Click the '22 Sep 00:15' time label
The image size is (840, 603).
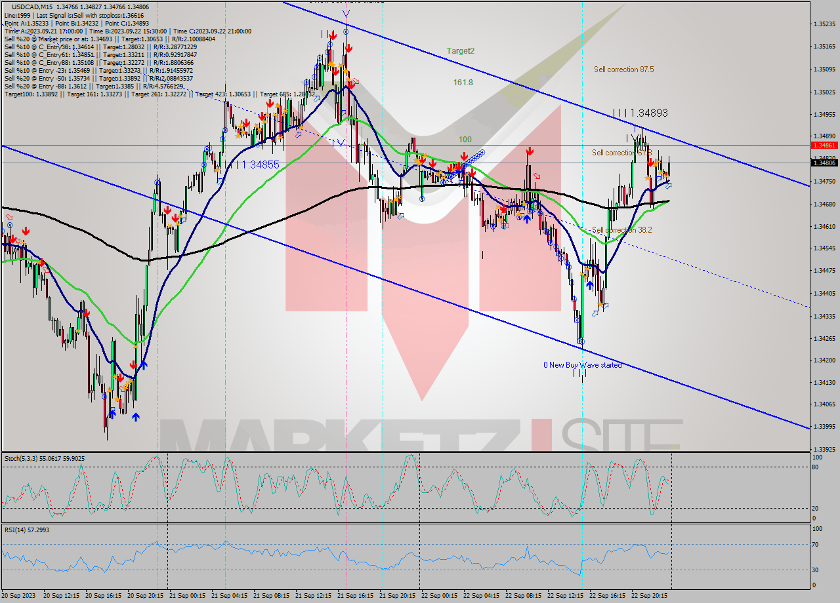point(440,596)
